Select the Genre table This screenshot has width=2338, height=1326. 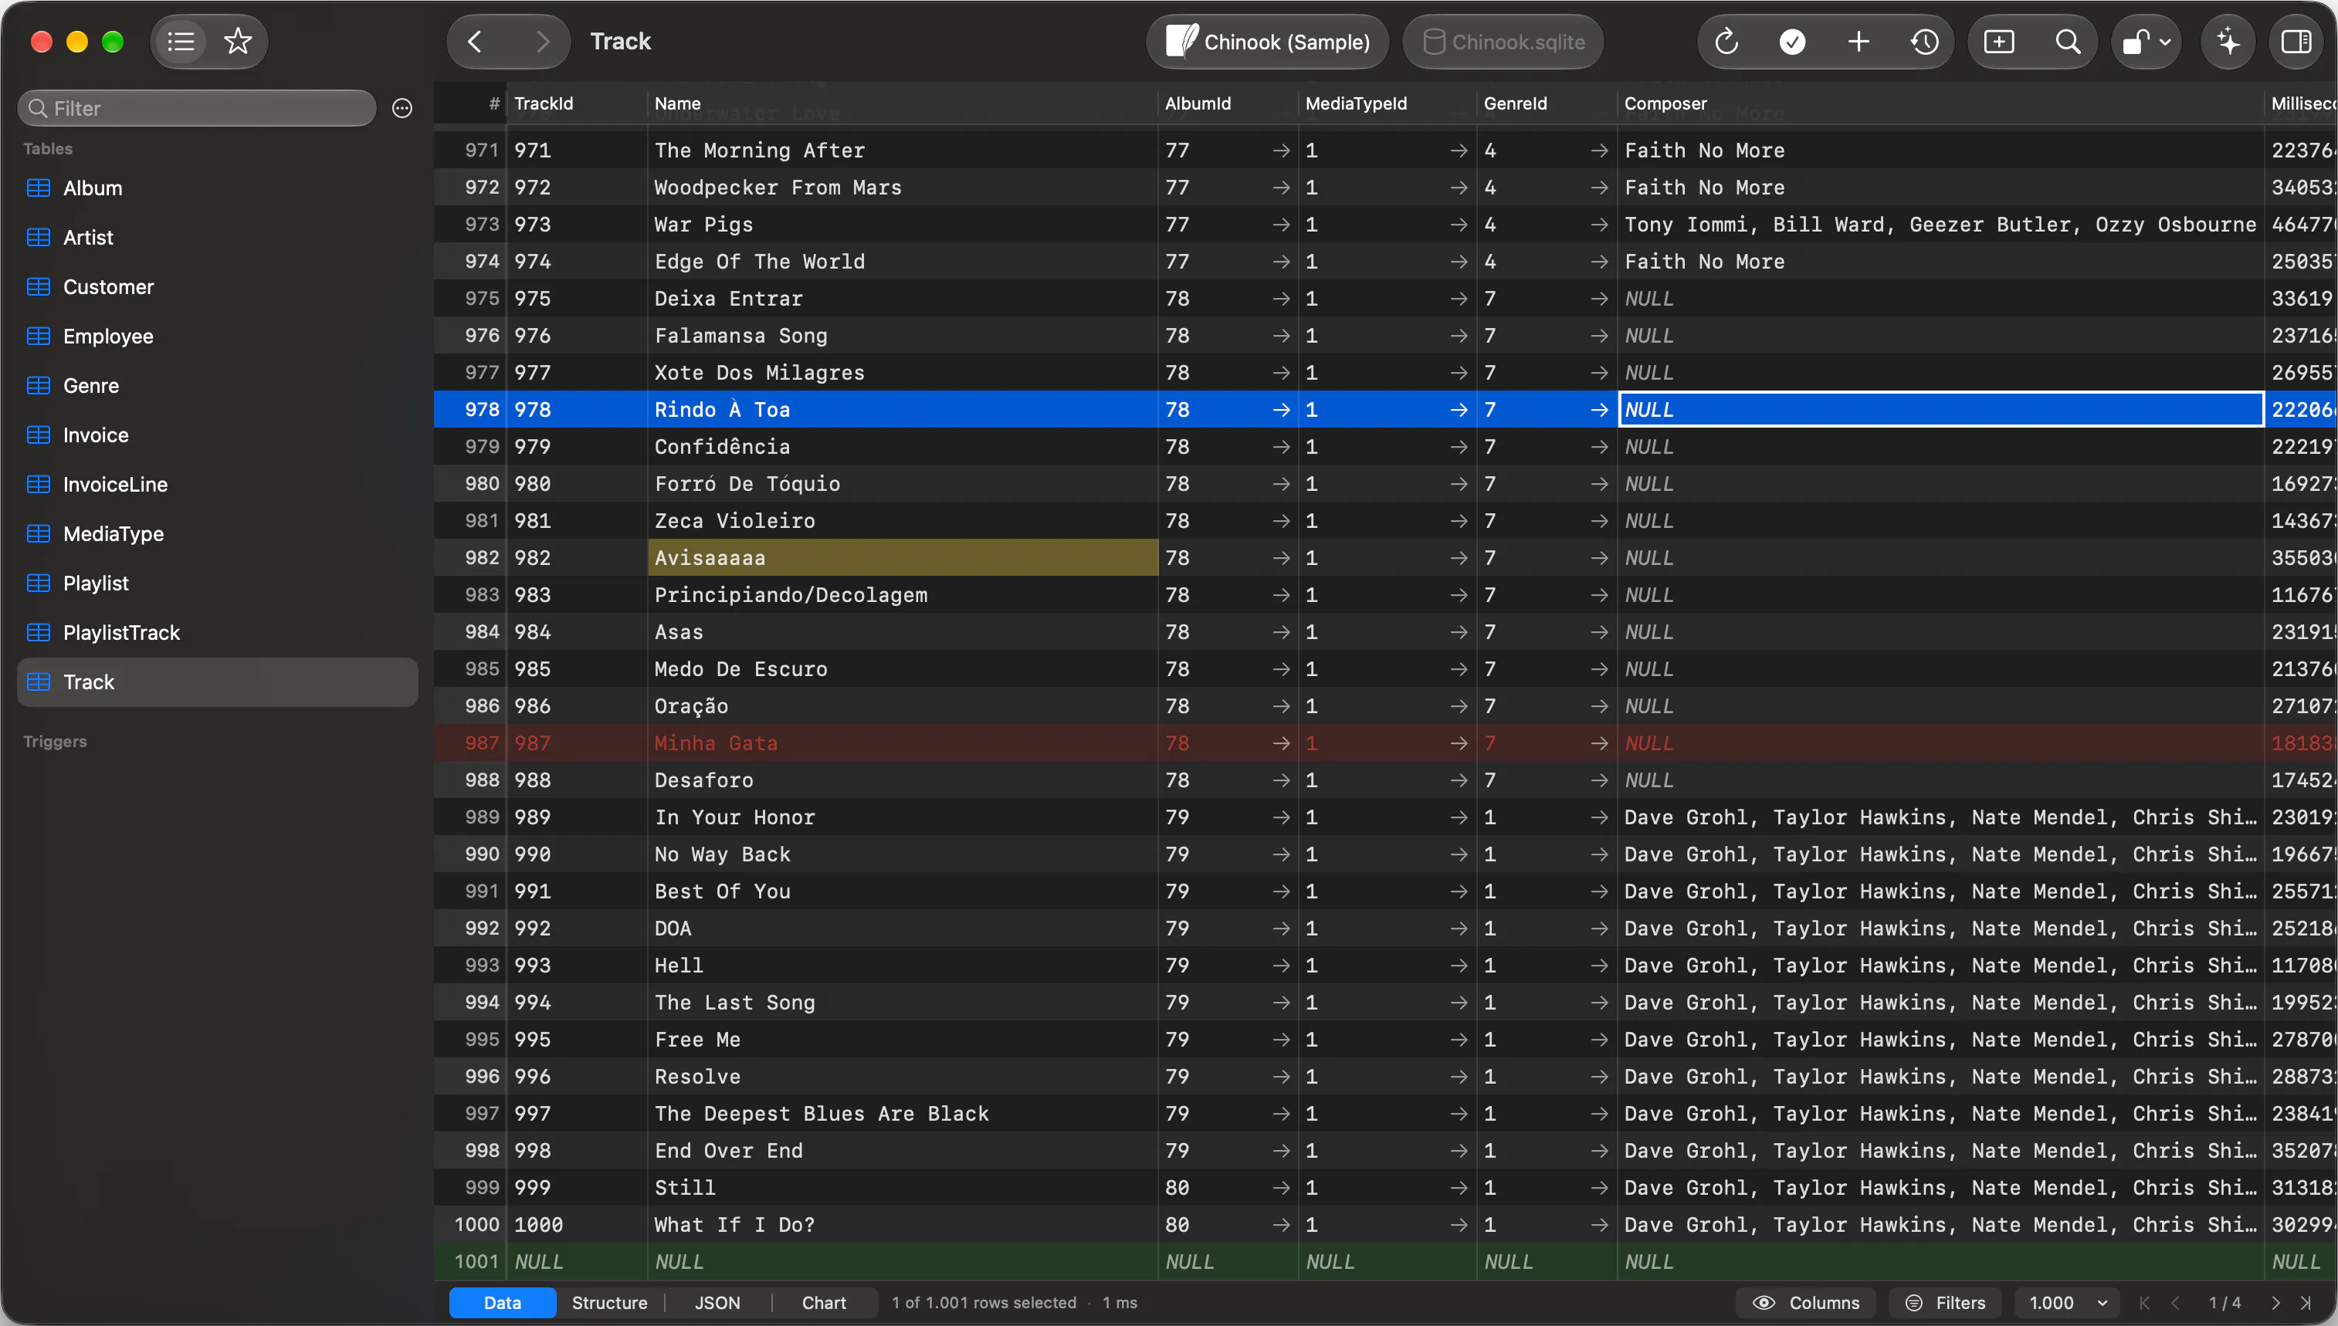(x=217, y=386)
